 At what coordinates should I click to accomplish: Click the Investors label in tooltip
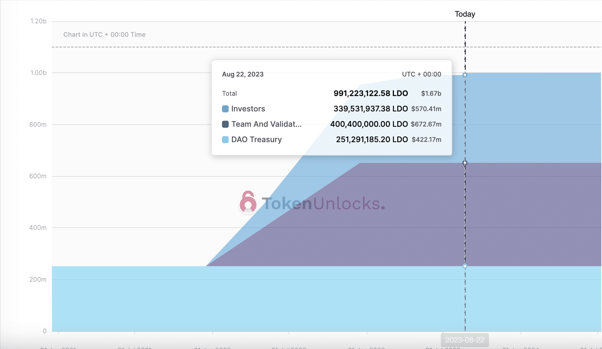click(x=248, y=109)
